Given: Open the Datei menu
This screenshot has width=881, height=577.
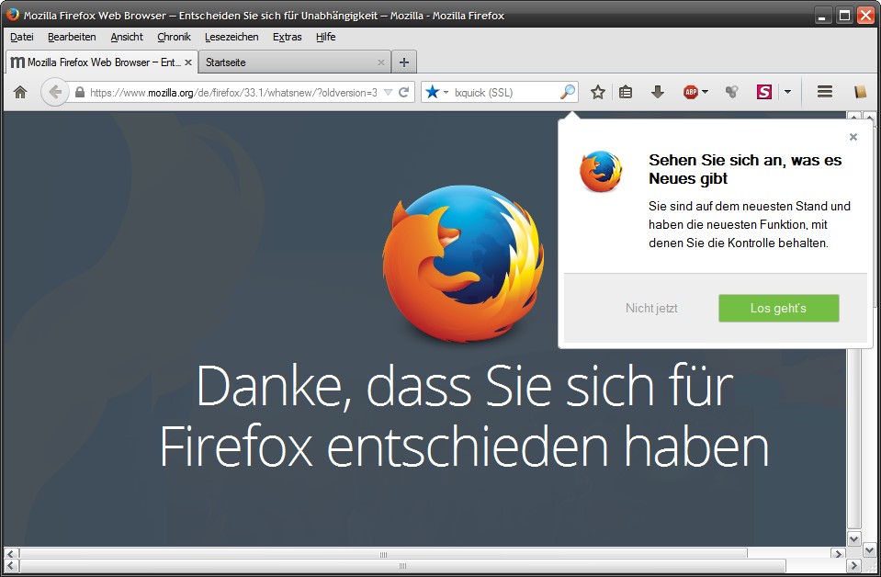Looking at the screenshot, I should [x=22, y=37].
